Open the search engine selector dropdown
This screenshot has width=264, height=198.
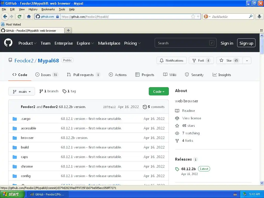pos(207,16)
